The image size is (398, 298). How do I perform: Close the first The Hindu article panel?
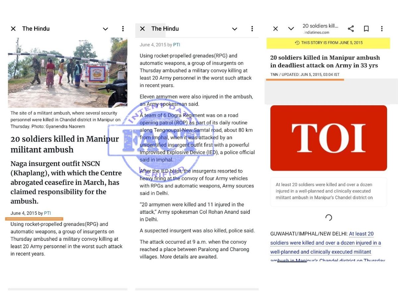[x=13, y=29]
